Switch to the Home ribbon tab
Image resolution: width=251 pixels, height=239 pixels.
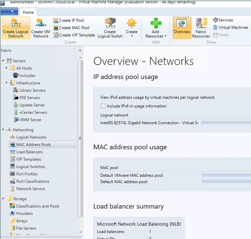[x=28, y=12]
